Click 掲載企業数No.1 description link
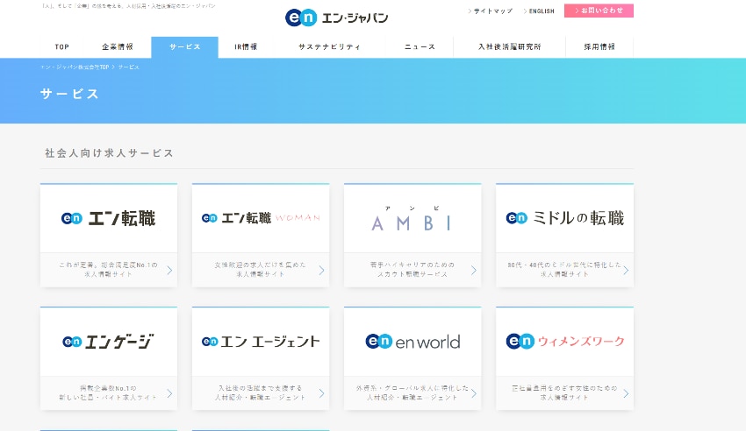 coord(108,393)
